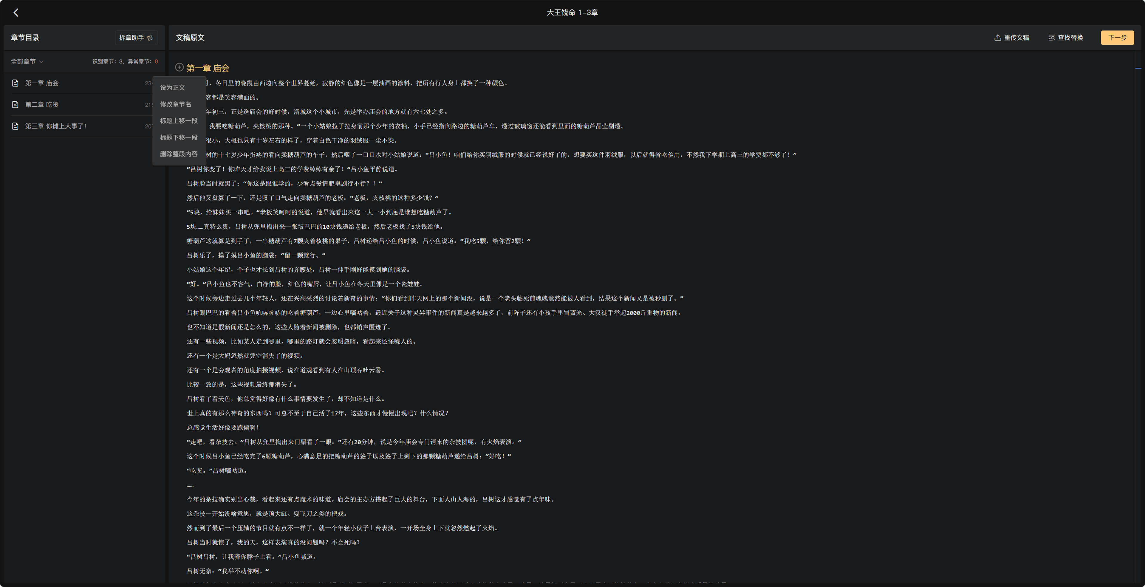Select 标题上移一段 menu option

(x=179, y=121)
